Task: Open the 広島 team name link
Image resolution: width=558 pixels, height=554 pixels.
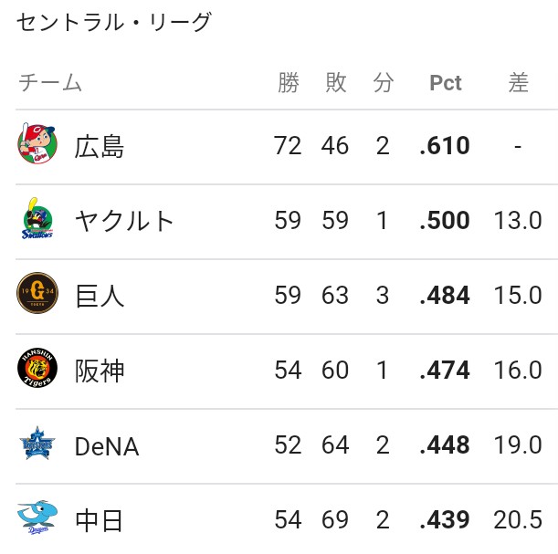Action: [x=100, y=146]
